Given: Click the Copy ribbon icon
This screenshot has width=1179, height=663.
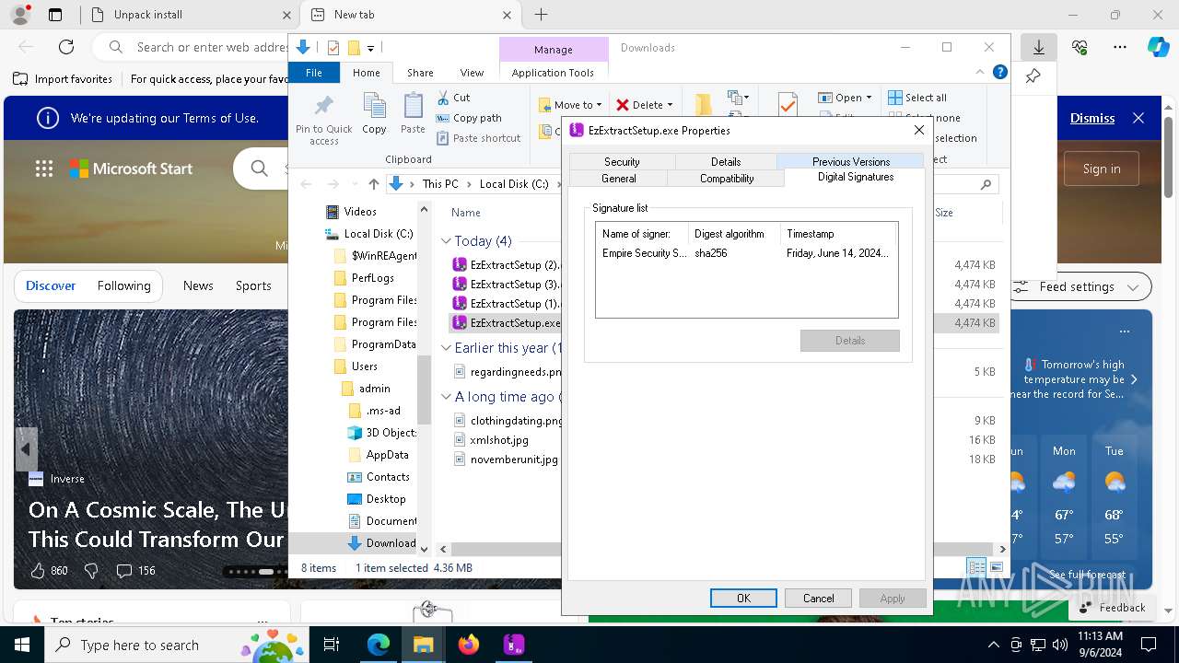Looking at the screenshot, I should click(x=374, y=114).
